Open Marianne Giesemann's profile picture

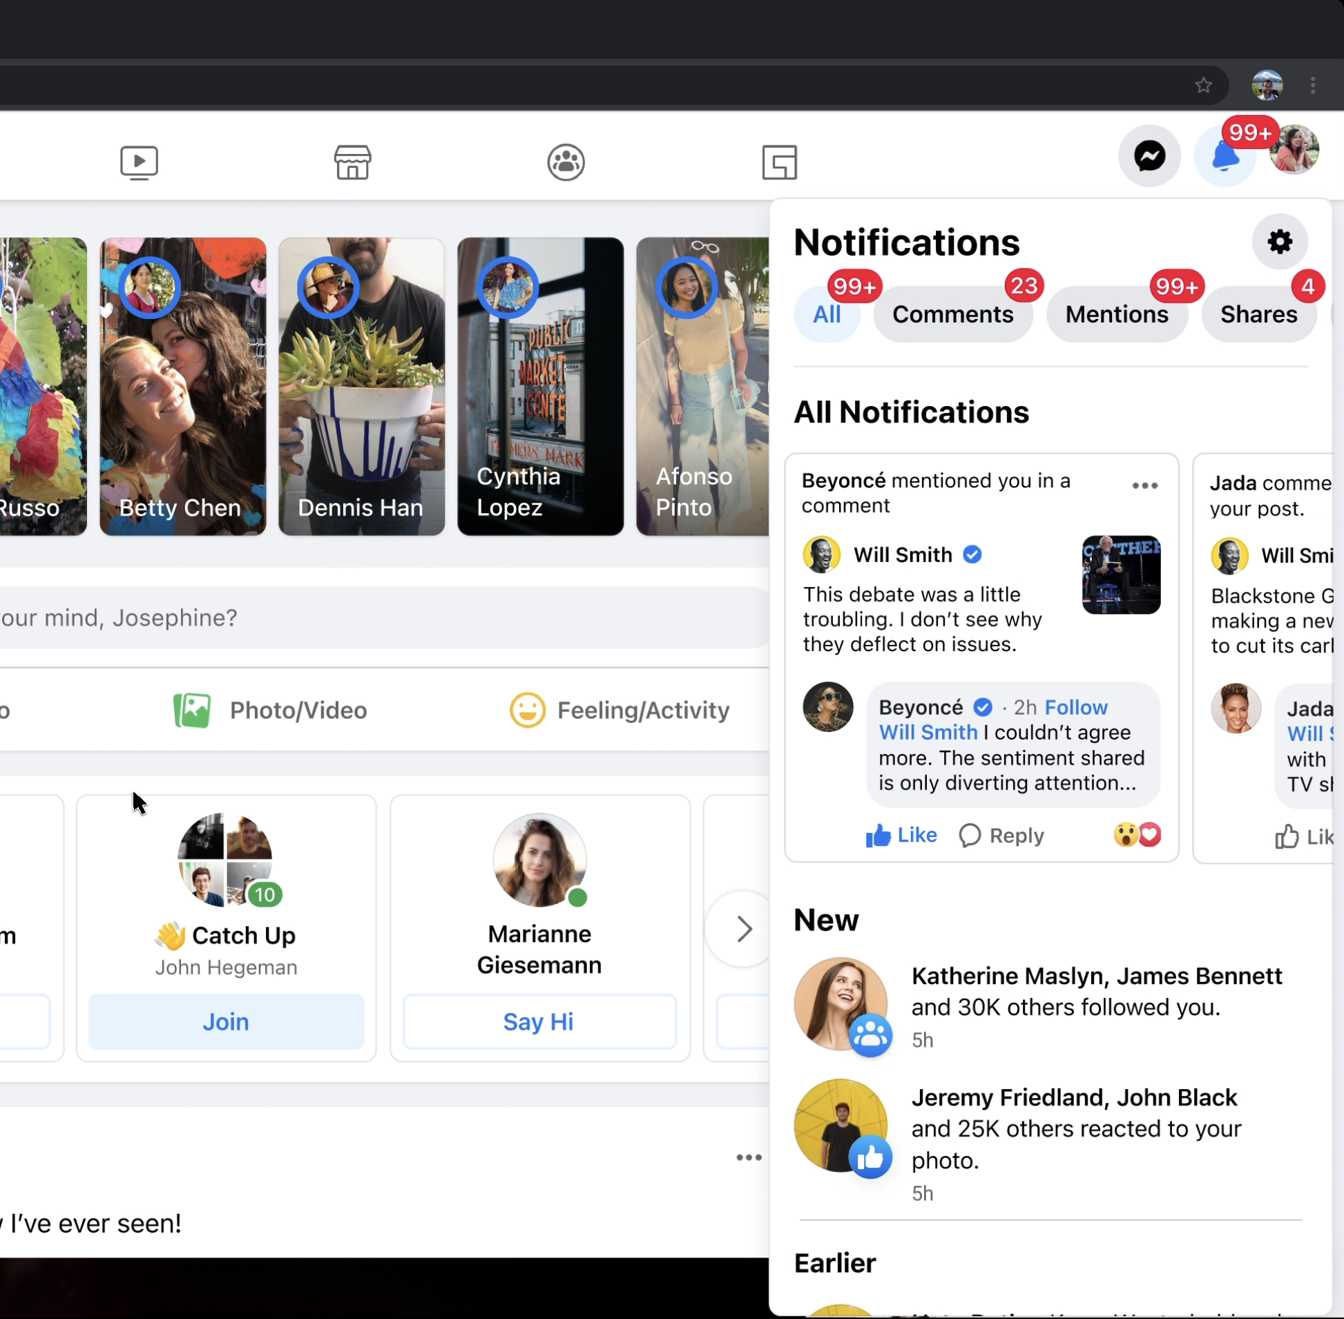539,860
